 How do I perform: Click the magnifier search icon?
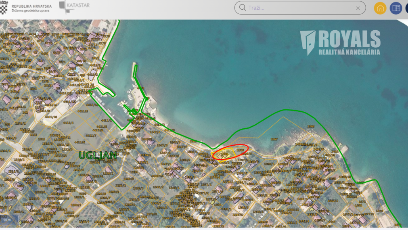tap(243, 8)
